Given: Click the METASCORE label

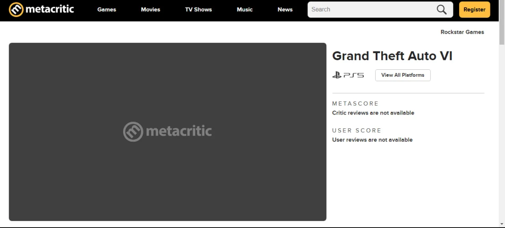Looking at the screenshot, I should tap(355, 104).
